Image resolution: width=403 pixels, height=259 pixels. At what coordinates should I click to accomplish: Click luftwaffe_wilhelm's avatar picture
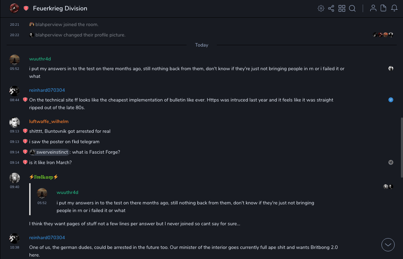(14, 122)
